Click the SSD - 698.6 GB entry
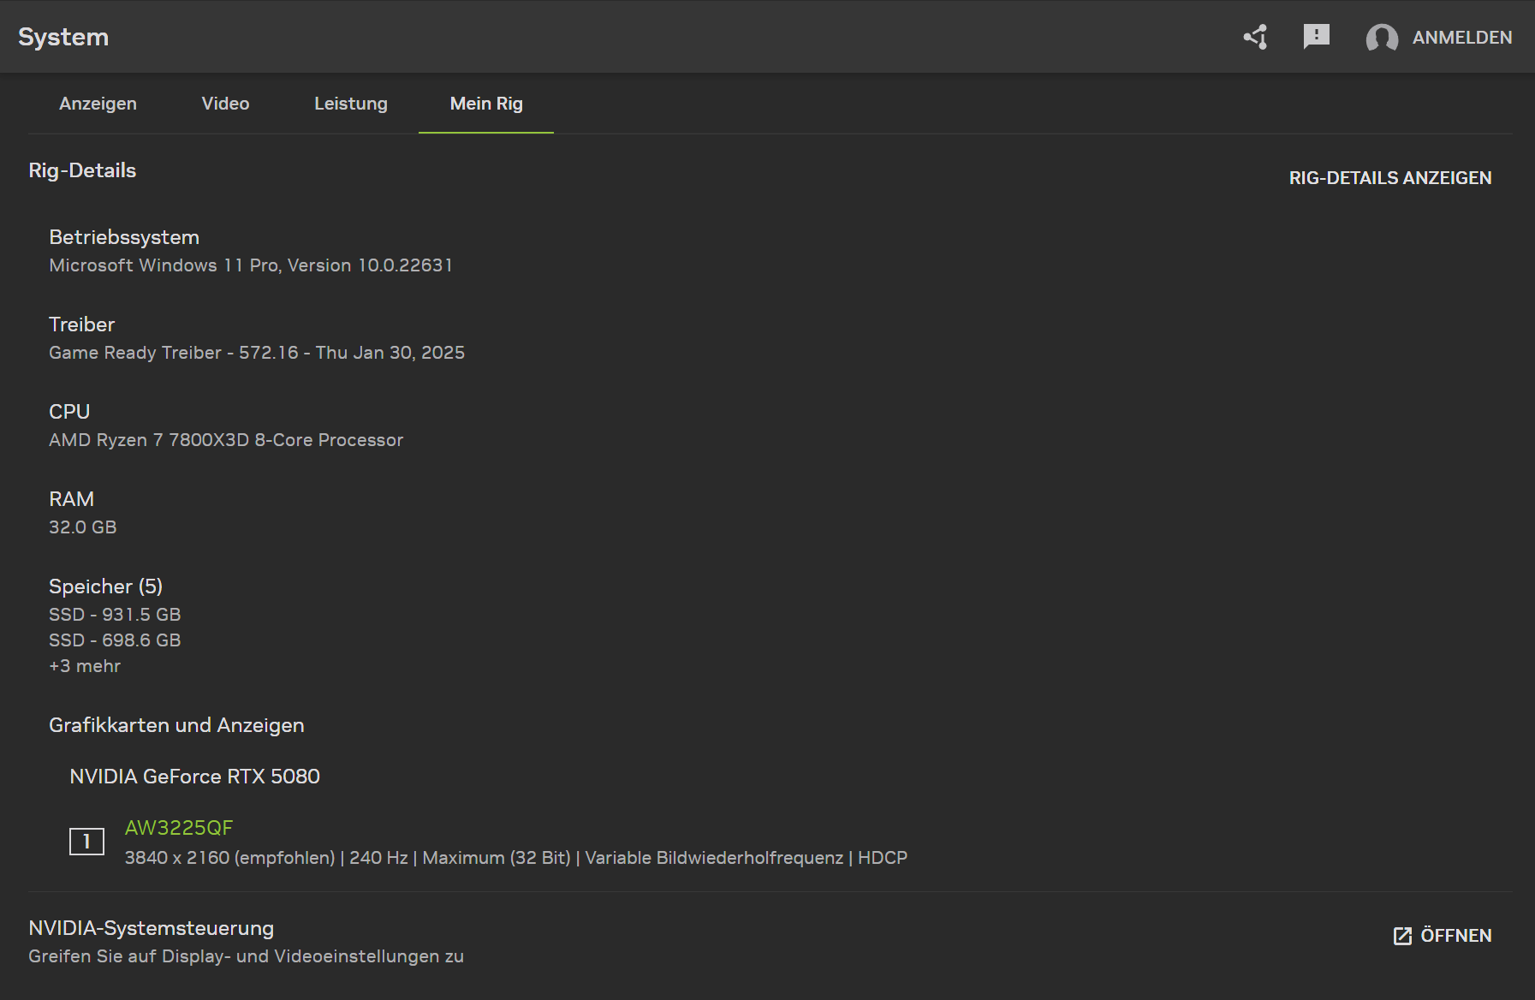Image resolution: width=1535 pixels, height=1000 pixels. tap(115, 640)
